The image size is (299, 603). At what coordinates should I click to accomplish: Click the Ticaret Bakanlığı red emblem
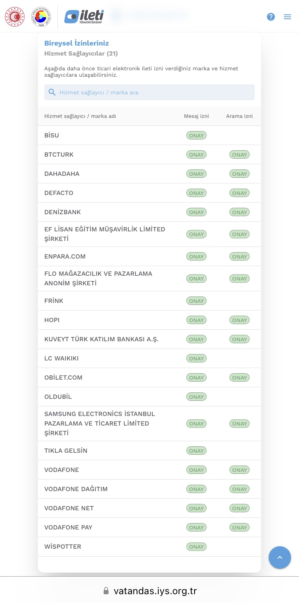(x=15, y=17)
